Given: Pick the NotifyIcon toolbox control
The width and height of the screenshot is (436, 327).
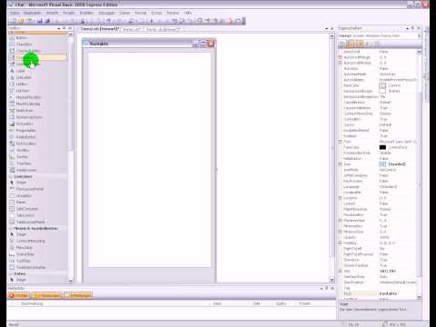Looking at the screenshot, I should (37, 111).
